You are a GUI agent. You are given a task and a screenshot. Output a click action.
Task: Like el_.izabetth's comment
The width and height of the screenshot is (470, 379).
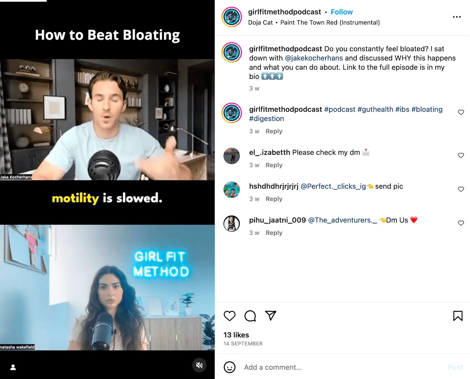pyautogui.click(x=461, y=155)
